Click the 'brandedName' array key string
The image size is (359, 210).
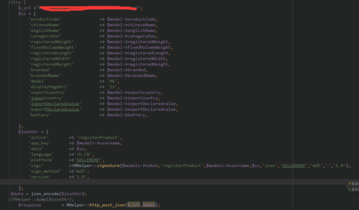tap(45, 75)
